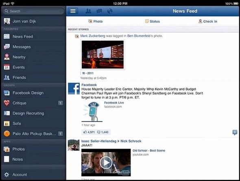Open Old School - Best Scene link

pos(149,150)
